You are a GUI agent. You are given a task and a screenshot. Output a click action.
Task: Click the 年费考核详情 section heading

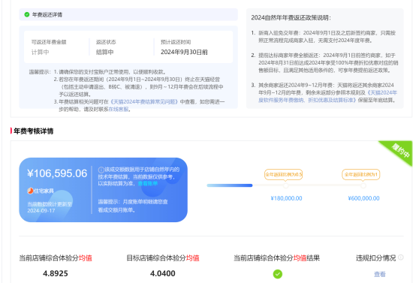pos(34,131)
